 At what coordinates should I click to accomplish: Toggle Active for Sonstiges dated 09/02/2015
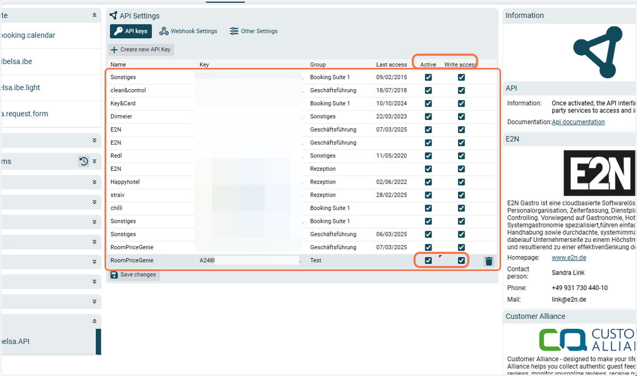pos(428,77)
